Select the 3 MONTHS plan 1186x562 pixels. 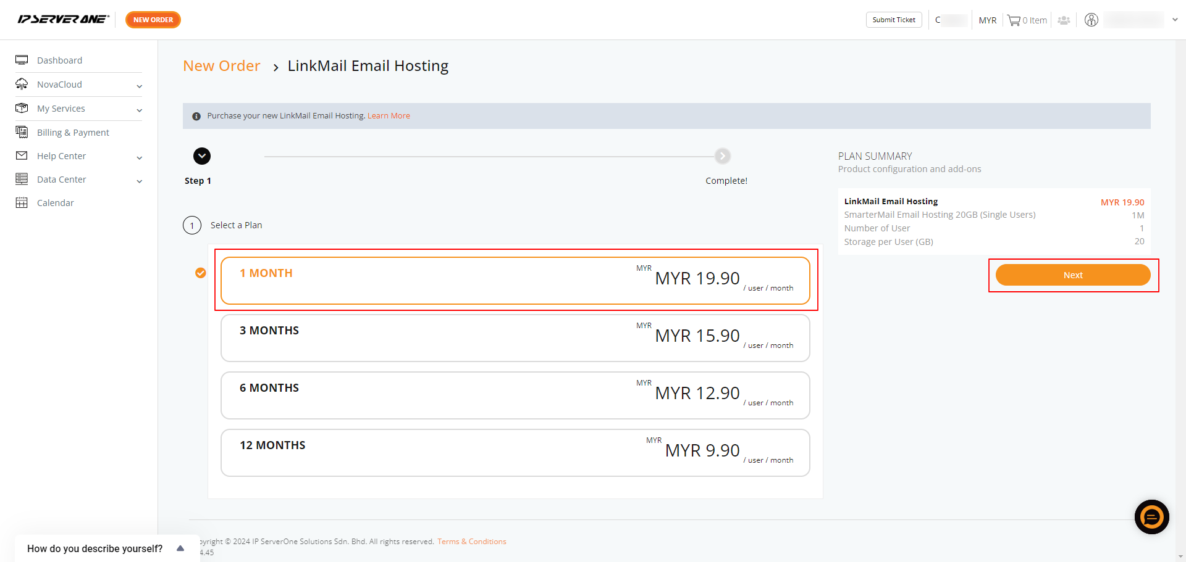tap(515, 338)
